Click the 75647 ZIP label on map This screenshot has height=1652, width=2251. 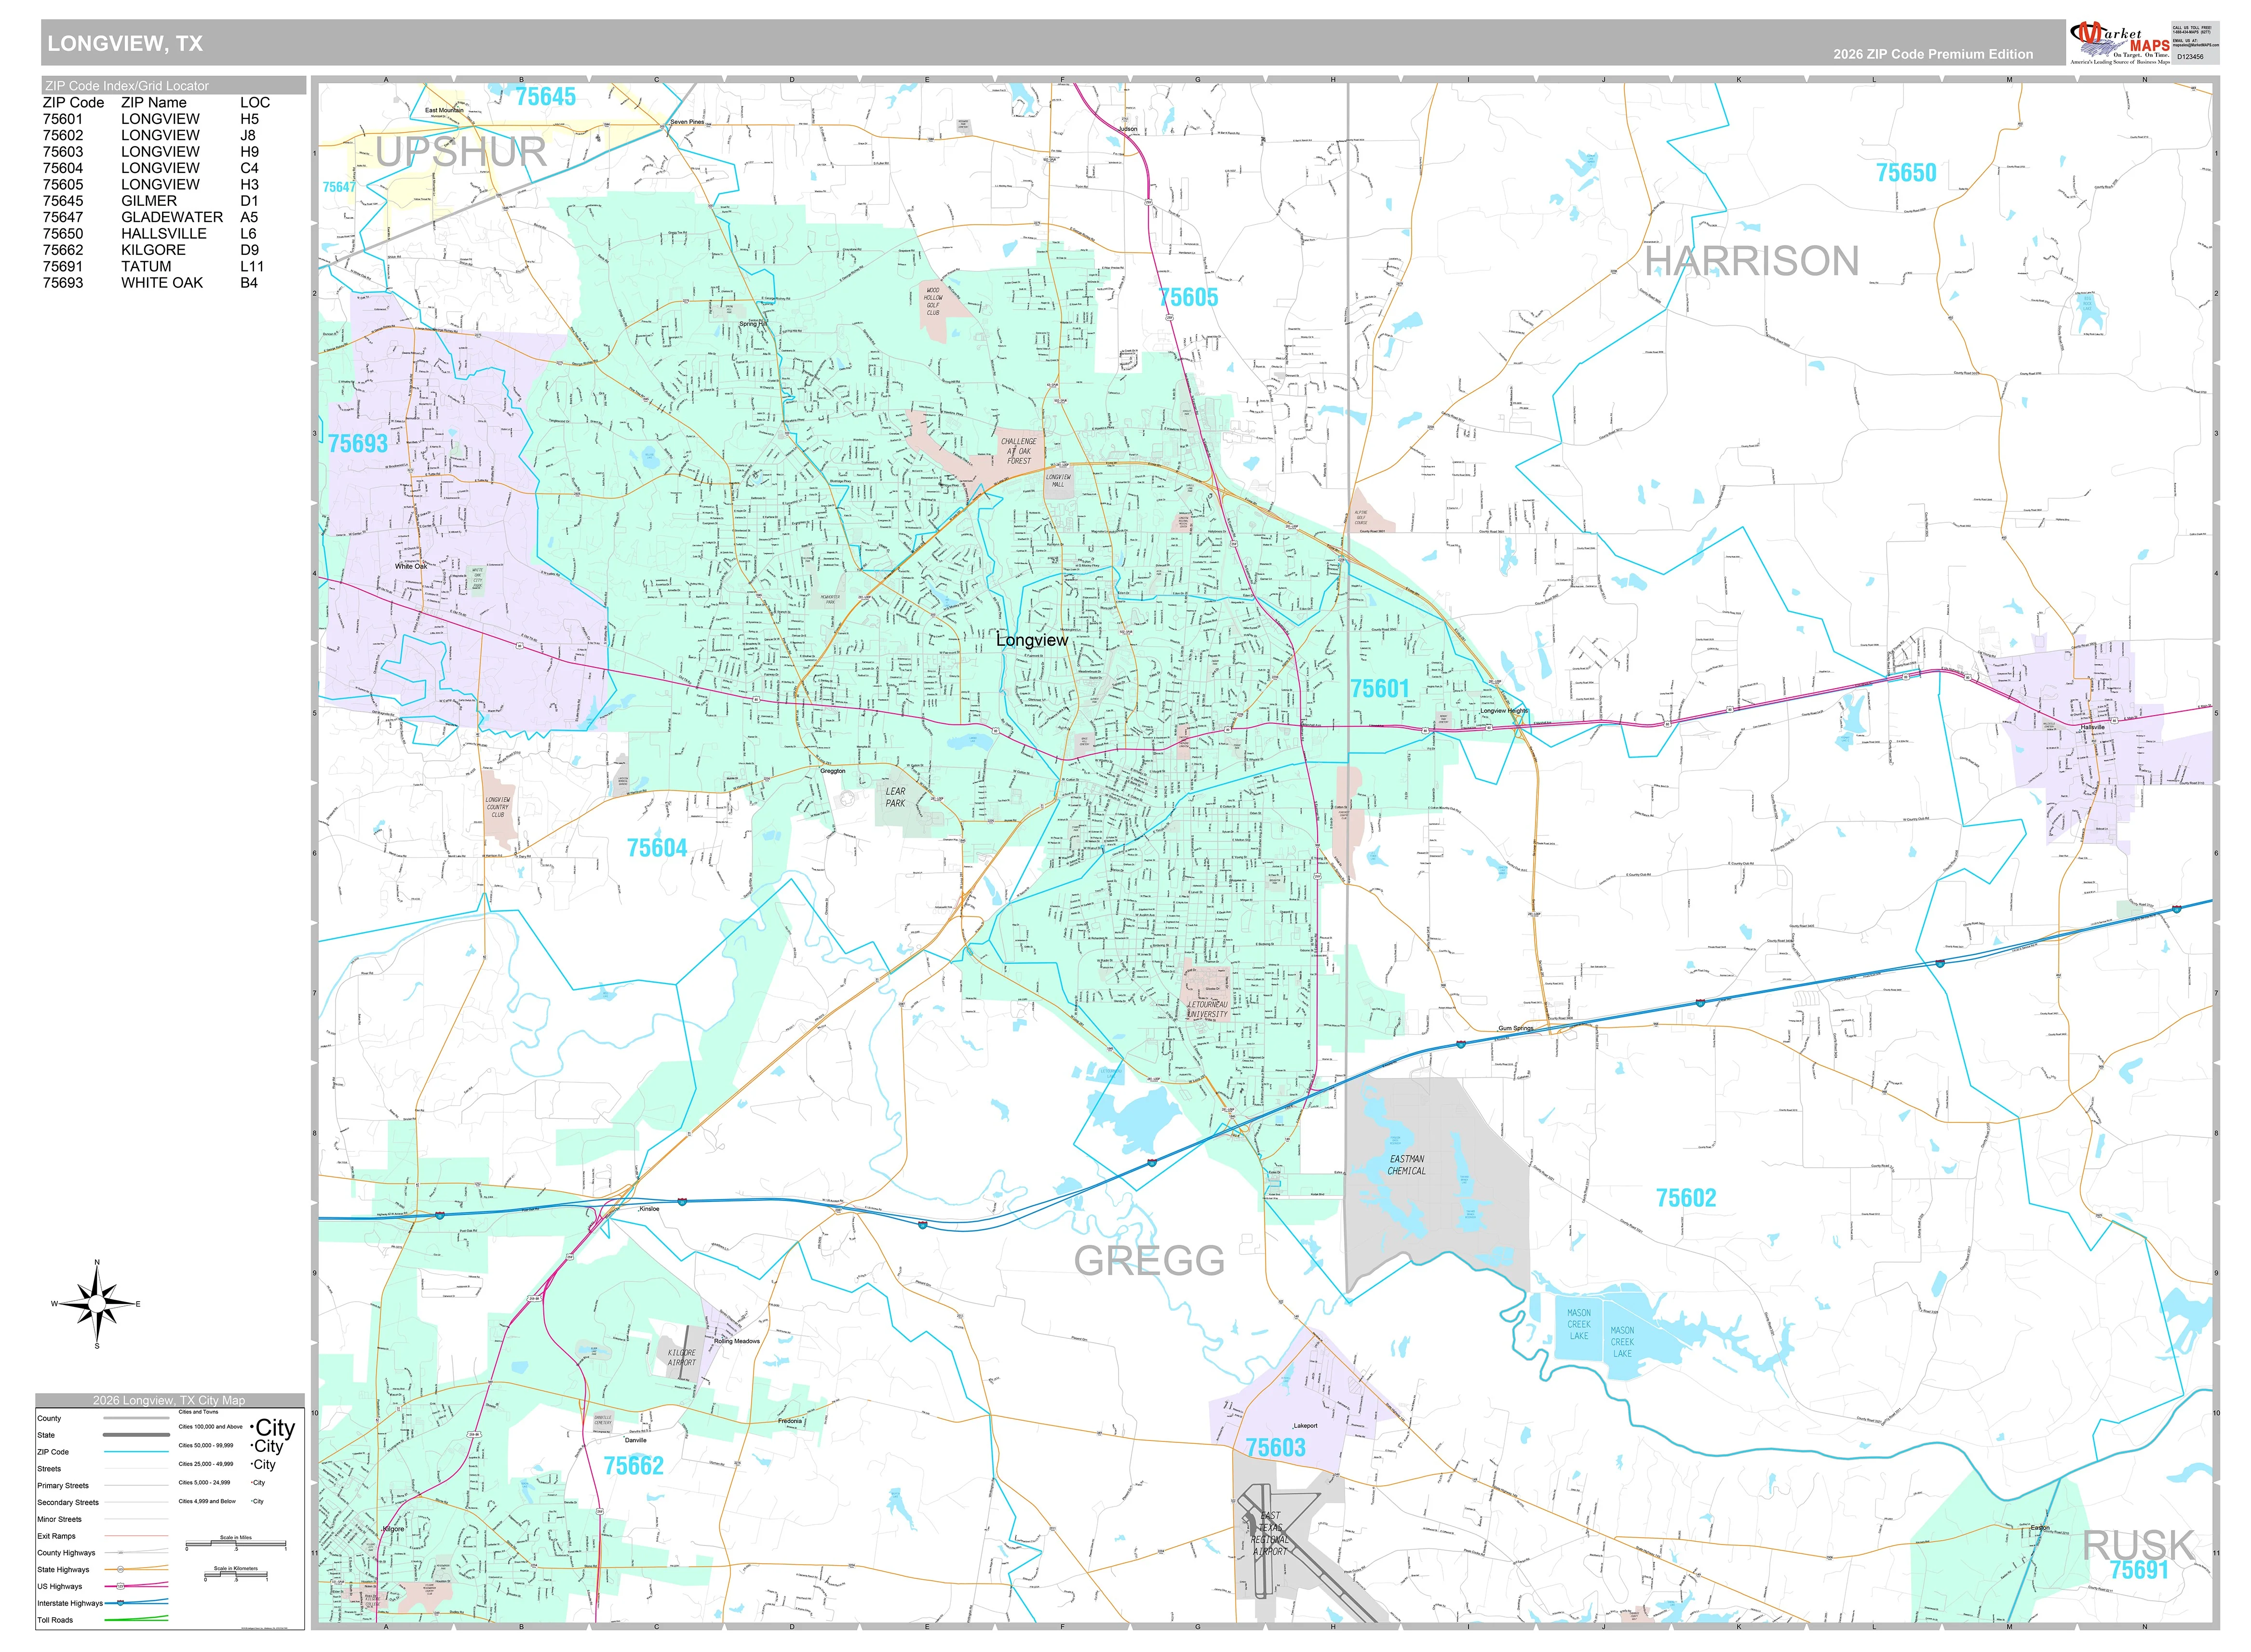(x=338, y=187)
